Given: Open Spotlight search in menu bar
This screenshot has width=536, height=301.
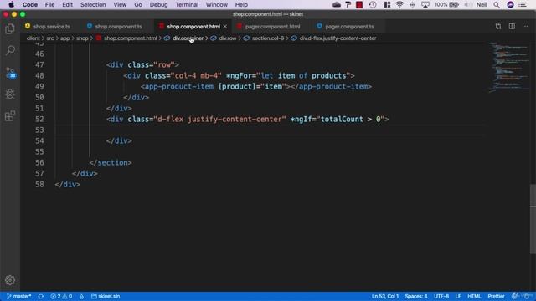Looking at the screenshot, I should click(497, 5).
